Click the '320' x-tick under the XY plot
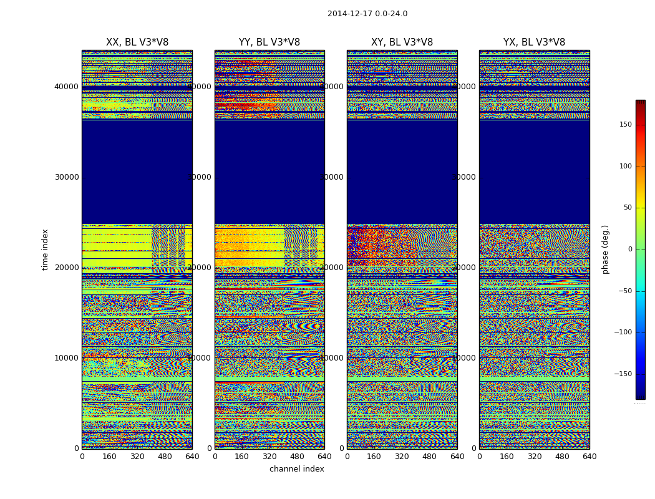Viewport: 655px width, 499px height. coord(402,457)
